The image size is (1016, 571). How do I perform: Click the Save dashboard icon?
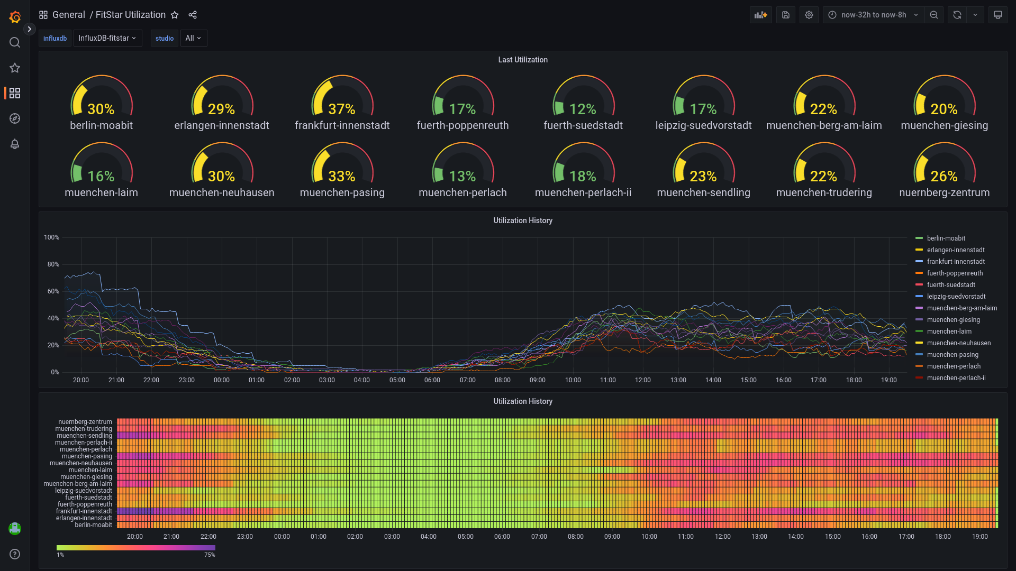tap(786, 15)
